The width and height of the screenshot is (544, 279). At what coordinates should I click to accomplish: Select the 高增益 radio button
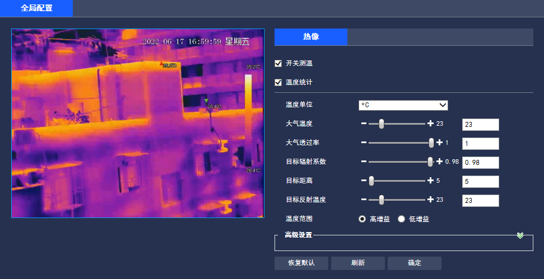point(362,219)
